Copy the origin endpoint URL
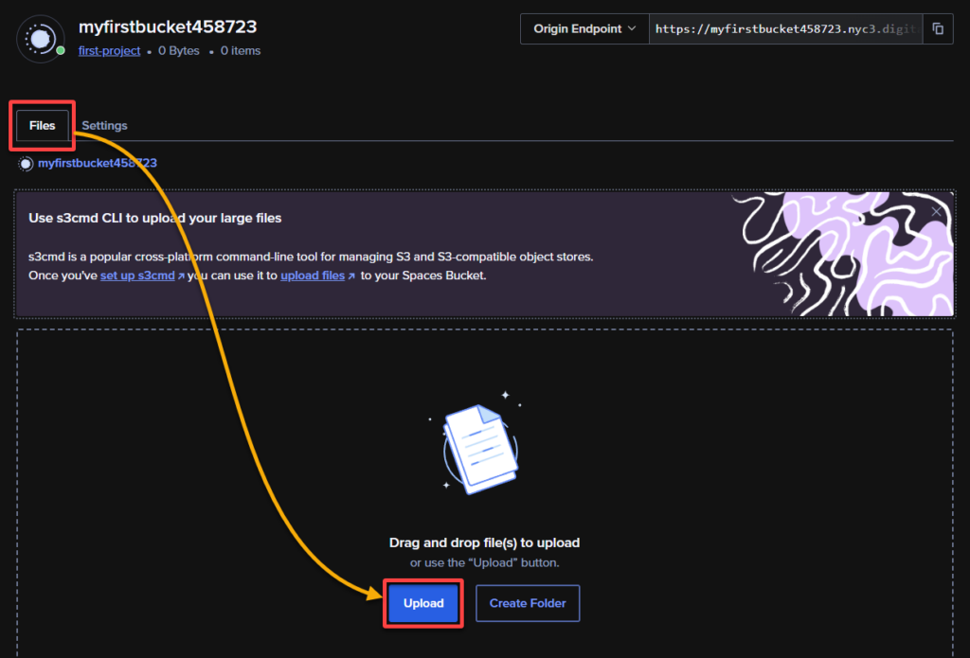This screenshot has height=658, width=970. tap(938, 29)
